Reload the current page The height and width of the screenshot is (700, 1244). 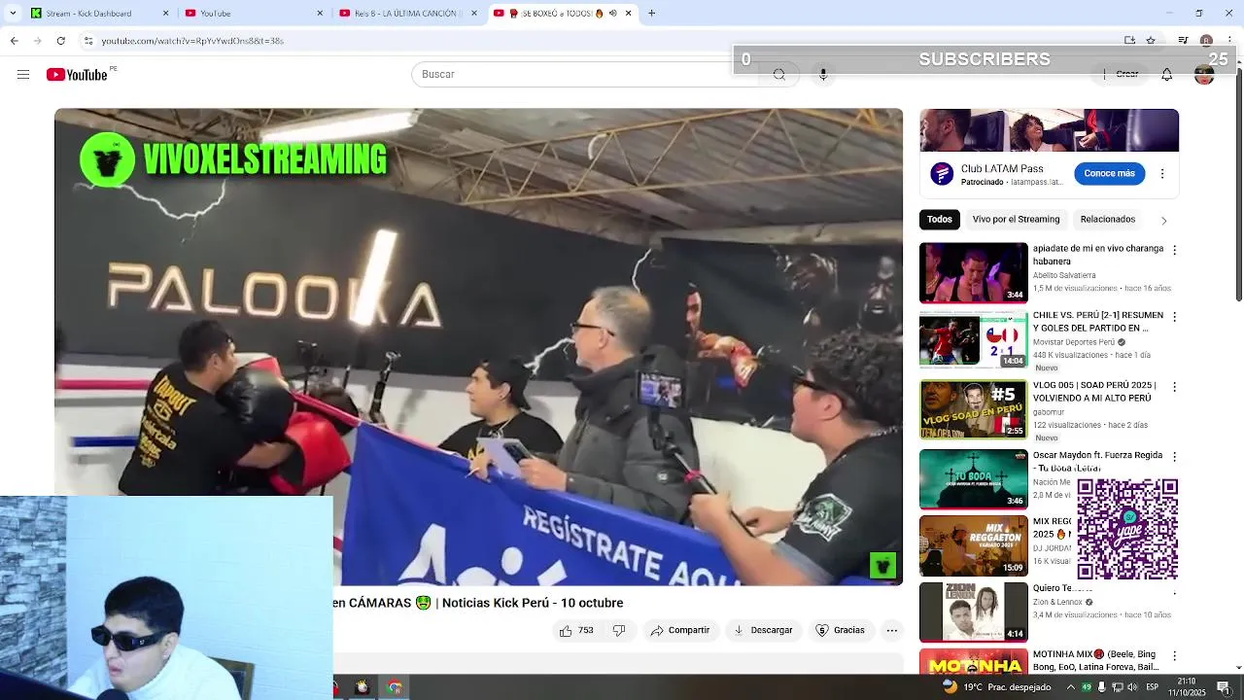(60, 41)
